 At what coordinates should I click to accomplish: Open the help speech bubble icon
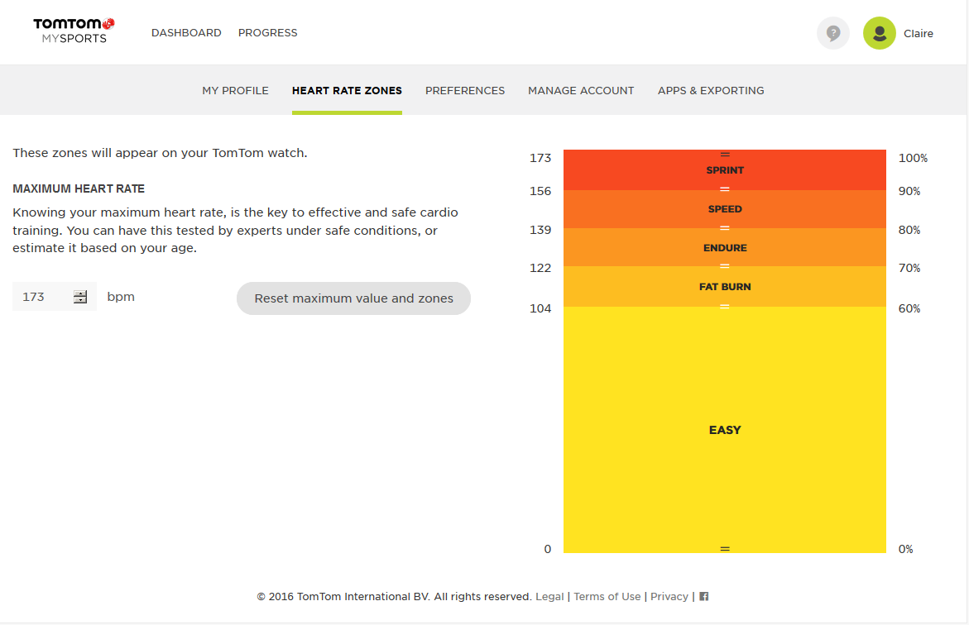[833, 33]
